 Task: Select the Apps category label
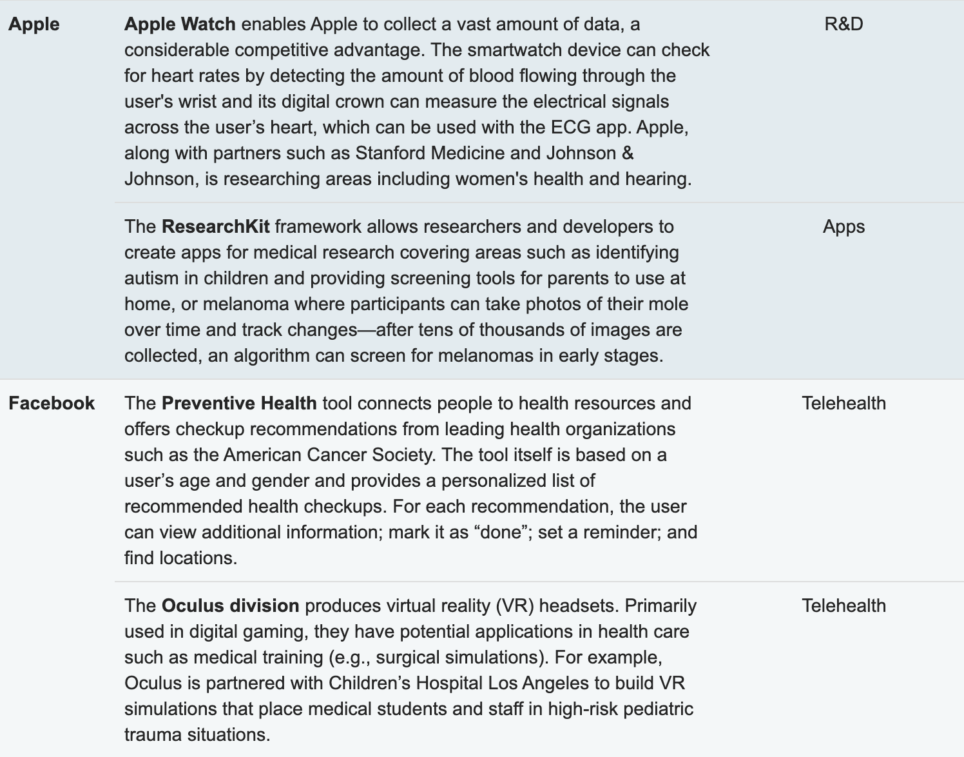tap(843, 227)
